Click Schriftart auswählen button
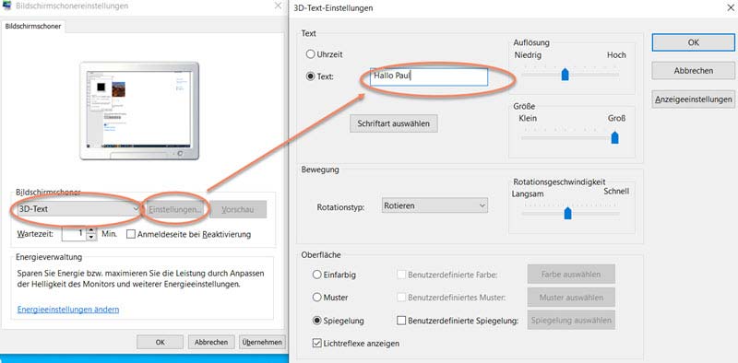The width and height of the screenshot is (738, 363). pyautogui.click(x=394, y=123)
